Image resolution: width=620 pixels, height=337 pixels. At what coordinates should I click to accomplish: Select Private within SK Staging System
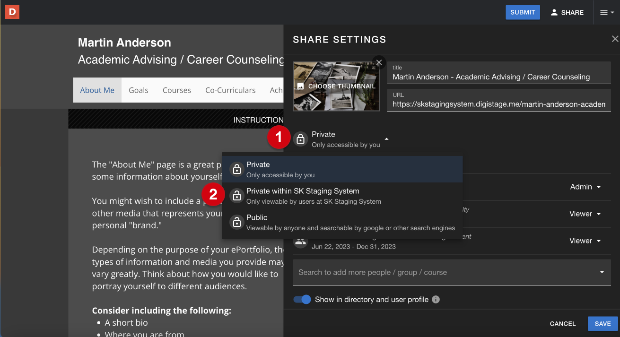click(x=342, y=196)
